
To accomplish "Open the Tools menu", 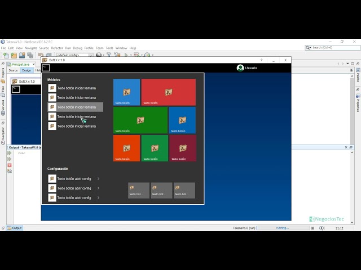I will pos(109,48).
